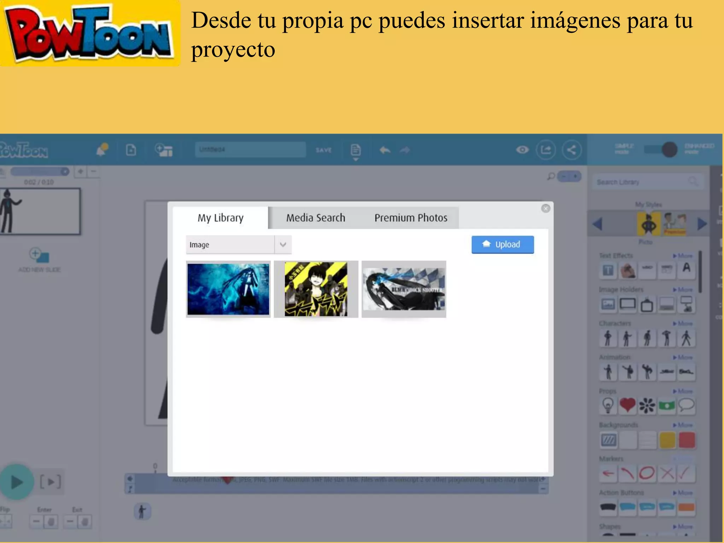Screen dimensions: 724x543
Task: Expand Text Effects with More link
Action: [683, 256]
